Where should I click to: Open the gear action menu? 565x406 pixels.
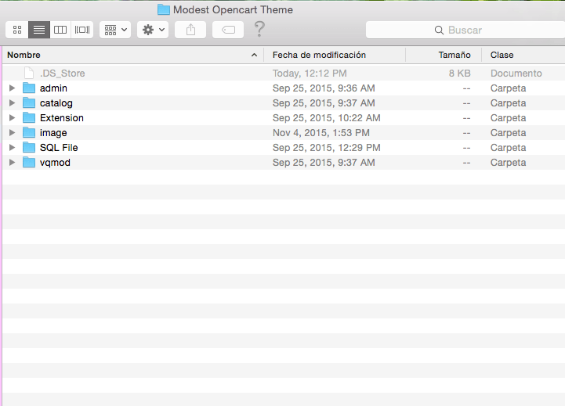click(153, 30)
